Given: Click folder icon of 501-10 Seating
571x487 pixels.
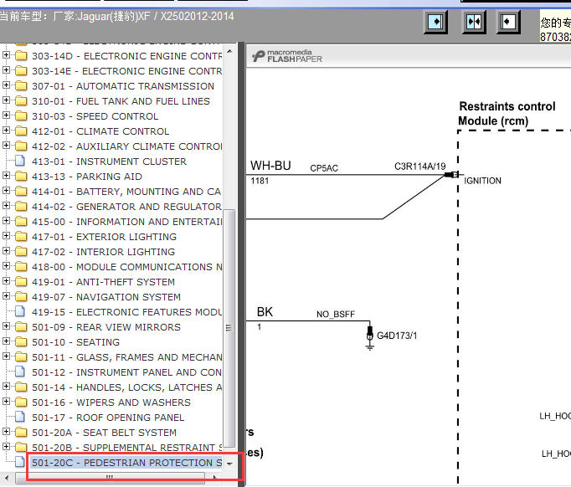Looking at the screenshot, I should 21,341.
